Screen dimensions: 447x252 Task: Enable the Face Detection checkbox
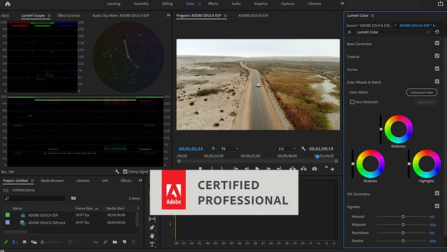(x=352, y=102)
